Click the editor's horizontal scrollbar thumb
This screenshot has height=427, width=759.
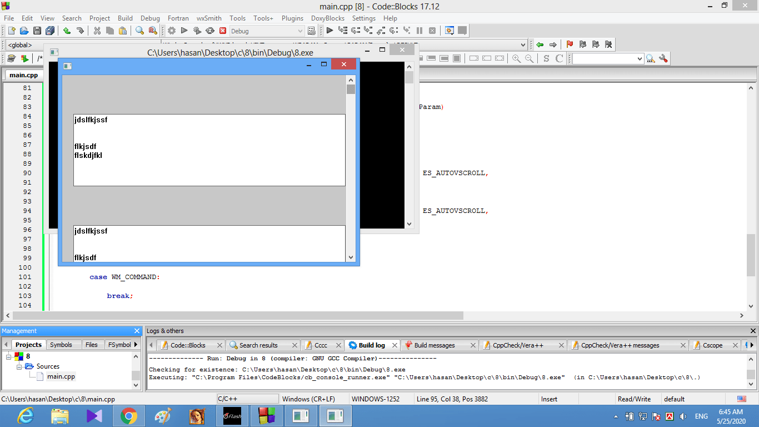tap(238, 315)
